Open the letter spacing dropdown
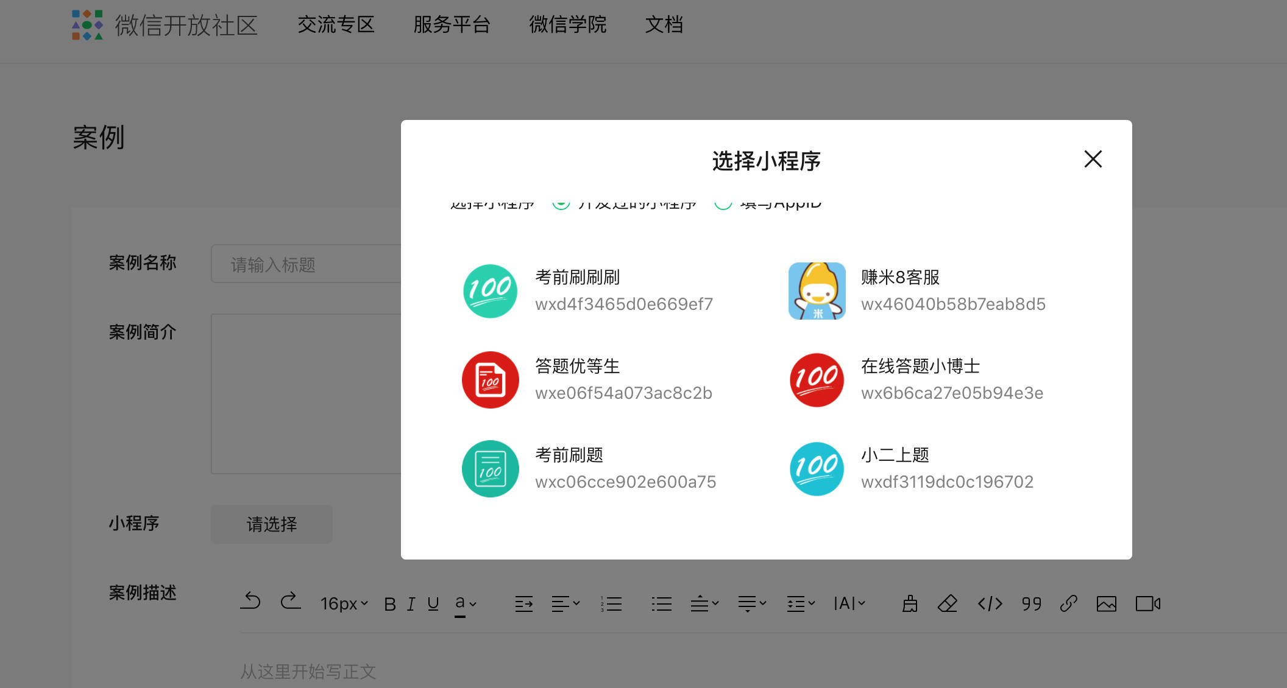The width and height of the screenshot is (1287, 688). pos(849,603)
